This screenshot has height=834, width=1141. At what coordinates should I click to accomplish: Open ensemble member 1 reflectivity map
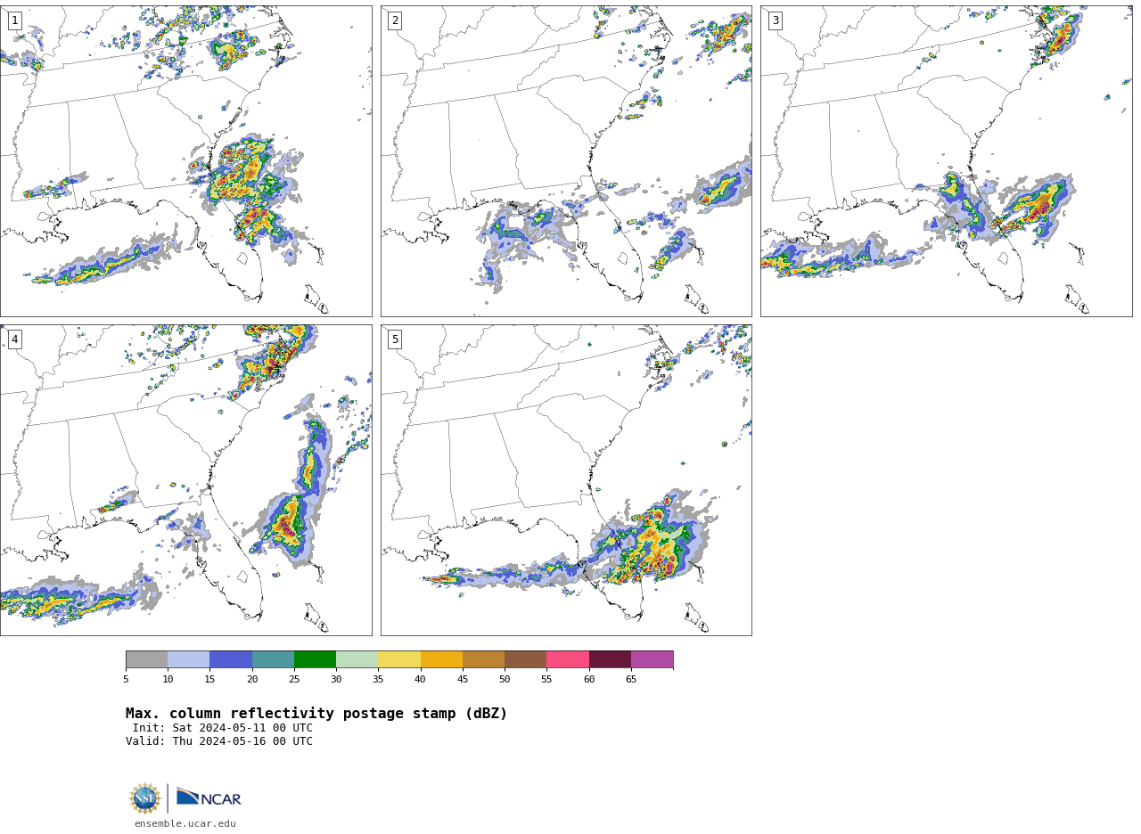pyautogui.click(x=186, y=161)
